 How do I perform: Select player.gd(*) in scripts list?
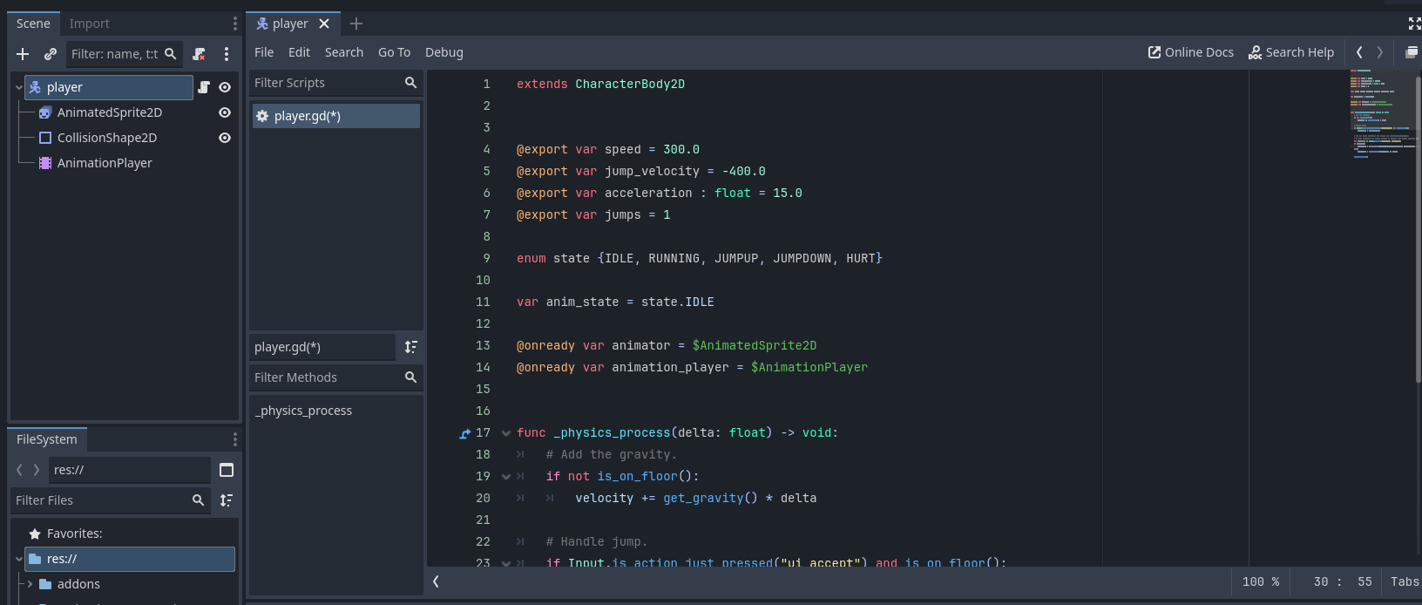coord(336,116)
